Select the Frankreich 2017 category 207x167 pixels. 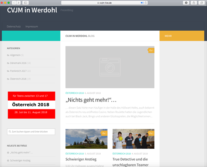point(18,71)
